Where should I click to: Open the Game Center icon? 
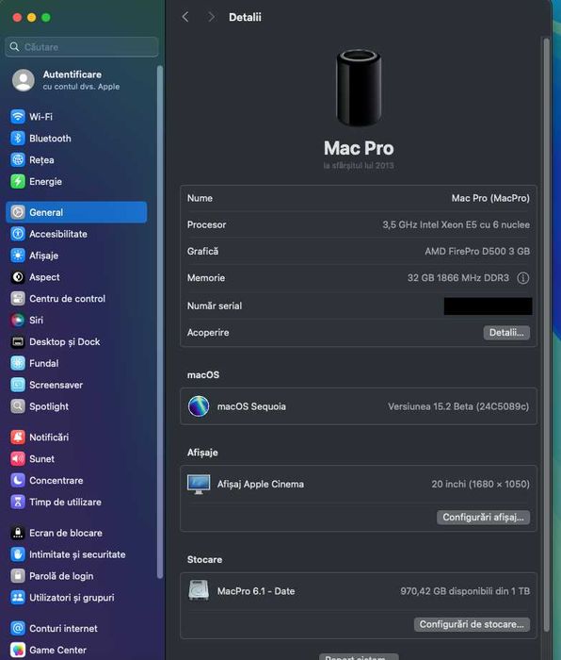pos(18,650)
